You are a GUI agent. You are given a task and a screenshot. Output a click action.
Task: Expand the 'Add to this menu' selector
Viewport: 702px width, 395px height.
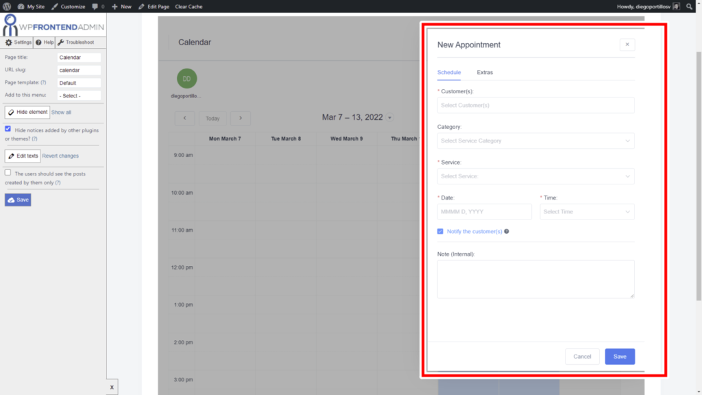coord(78,95)
